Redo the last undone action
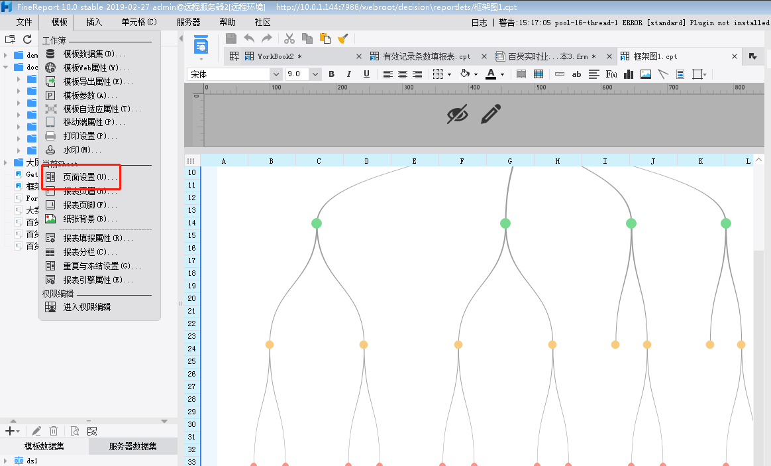Viewport: 771px width, 466px height. pyautogui.click(x=267, y=38)
